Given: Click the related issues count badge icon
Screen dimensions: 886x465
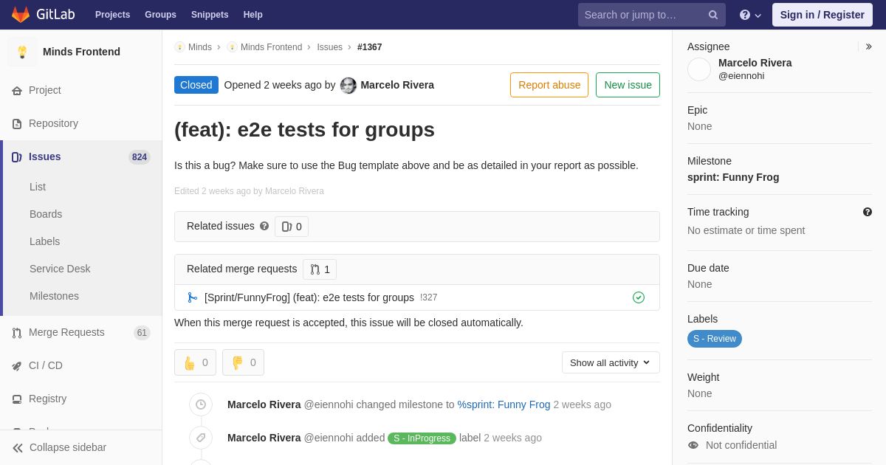Looking at the screenshot, I should click(x=287, y=227).
